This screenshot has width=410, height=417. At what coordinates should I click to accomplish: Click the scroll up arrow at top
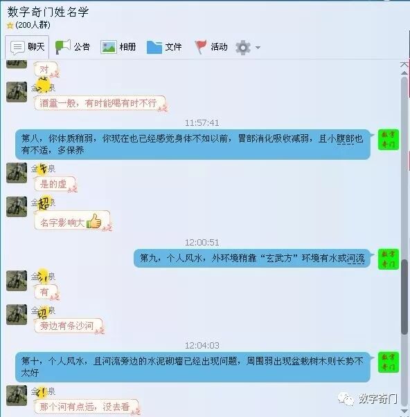click(x=404, y=73)
